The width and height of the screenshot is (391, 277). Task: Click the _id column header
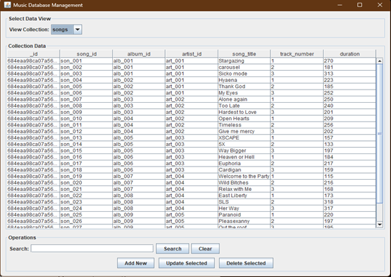point(33,54)
